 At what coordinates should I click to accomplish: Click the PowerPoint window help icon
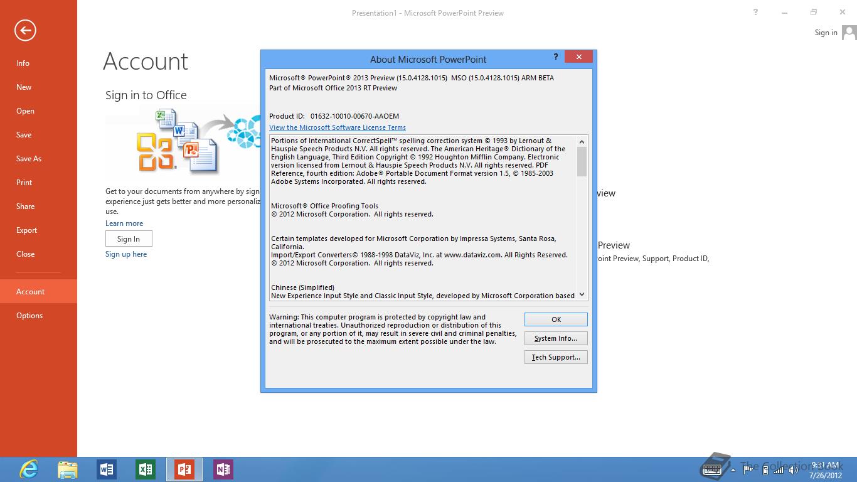755,12
